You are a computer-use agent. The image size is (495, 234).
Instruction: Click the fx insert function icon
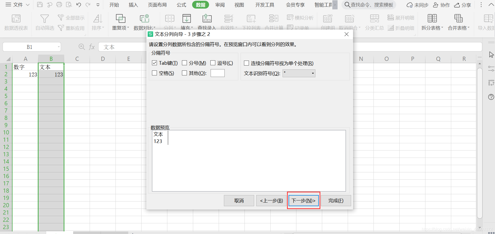click(x=92, y=47)
